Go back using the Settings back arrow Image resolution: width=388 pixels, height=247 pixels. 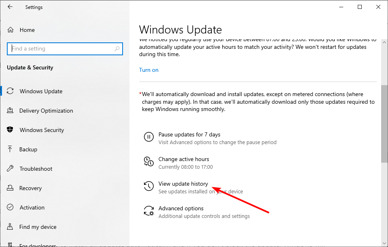click(x=10, y=7)
